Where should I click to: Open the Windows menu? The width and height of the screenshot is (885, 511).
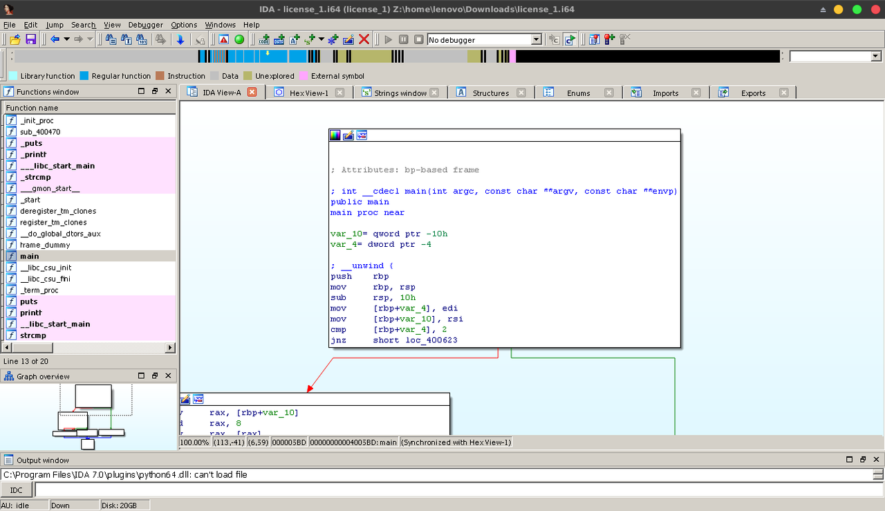coord(220,25)
